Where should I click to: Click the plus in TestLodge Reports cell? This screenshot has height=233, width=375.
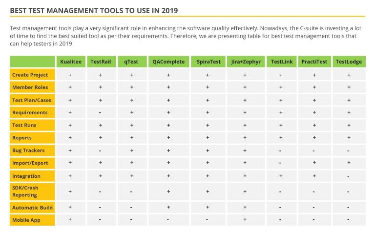coord(349,137)
